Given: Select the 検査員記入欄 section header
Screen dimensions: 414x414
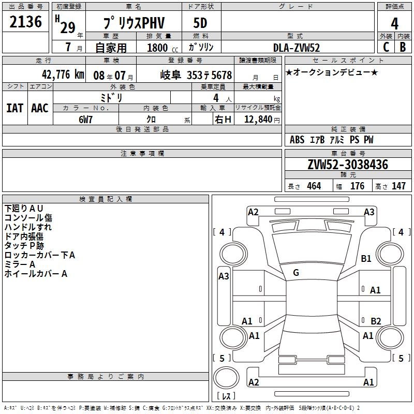Looking at the screenshot, I should click(106, 199).
